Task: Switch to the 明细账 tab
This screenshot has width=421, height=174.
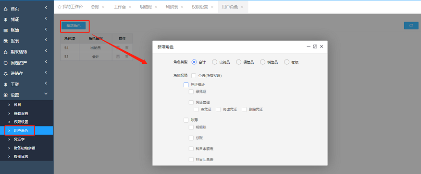Action: (146, 7)
